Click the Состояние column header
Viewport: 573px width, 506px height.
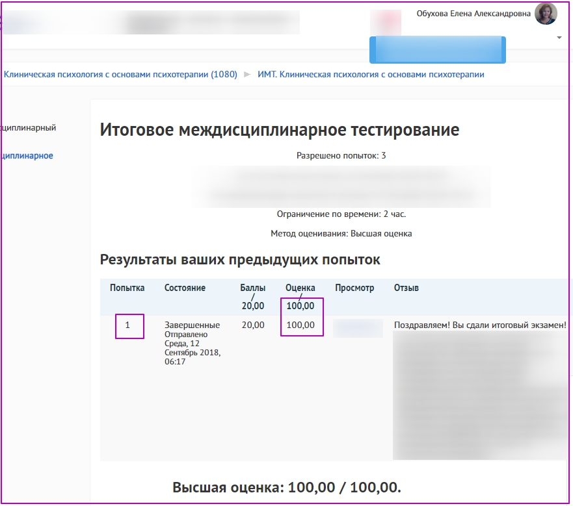coord(185,288)
